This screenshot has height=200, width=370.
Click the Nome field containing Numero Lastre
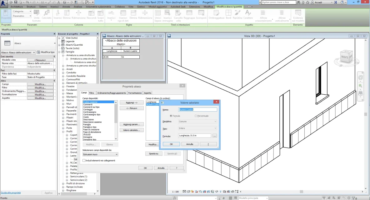point(197,110)
